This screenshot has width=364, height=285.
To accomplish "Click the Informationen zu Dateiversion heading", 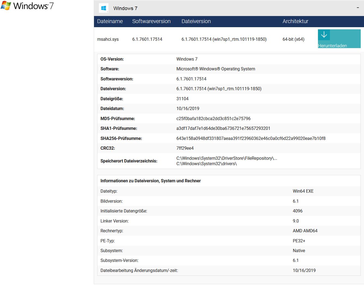I will coord(150,181).
